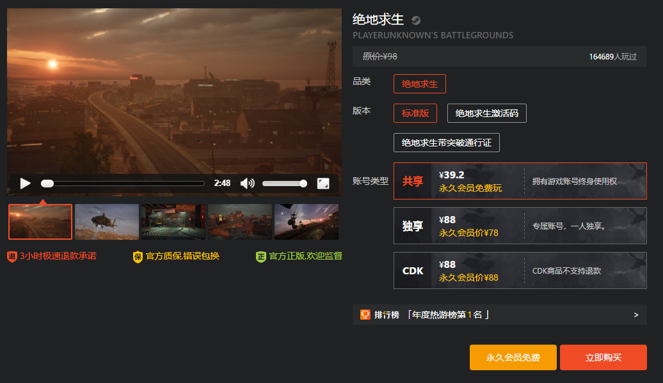The image size is (663, 383).
Task: Adjust the video progress bar
Action: click(123, 184)
